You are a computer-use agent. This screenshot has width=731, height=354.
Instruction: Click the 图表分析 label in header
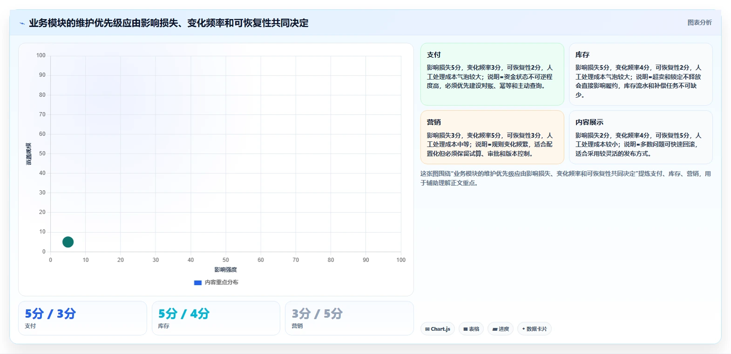[699, 22]
